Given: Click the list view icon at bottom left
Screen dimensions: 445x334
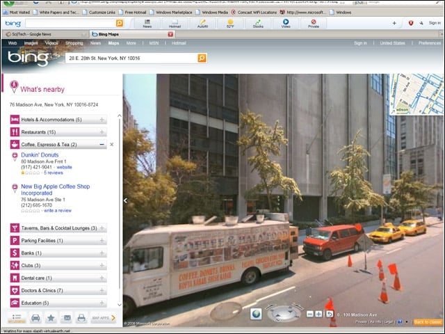Looking at the screenshot, I should tap(17, 318).
